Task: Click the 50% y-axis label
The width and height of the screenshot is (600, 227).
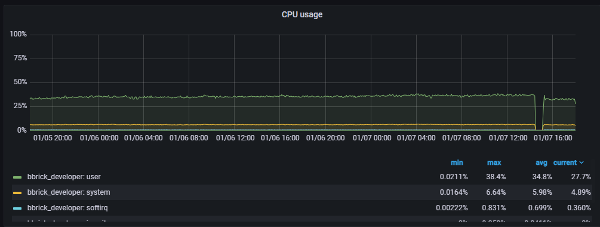Action: point(20,82)
